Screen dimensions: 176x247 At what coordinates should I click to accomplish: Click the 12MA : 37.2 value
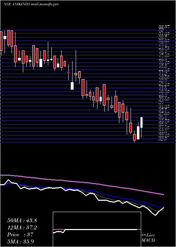(x=22, y=228)
